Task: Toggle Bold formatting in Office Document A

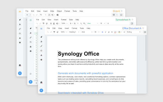Action: click(102, 32)
